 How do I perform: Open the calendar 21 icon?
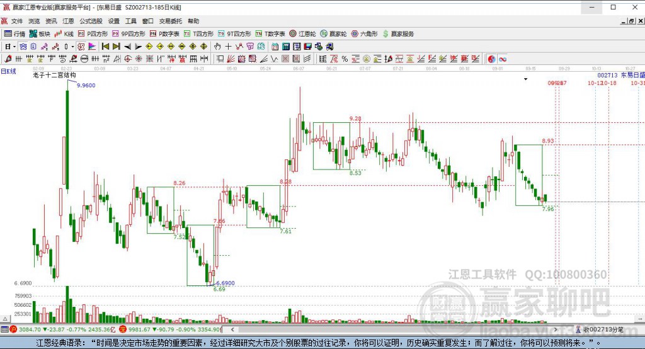[275, 47]
